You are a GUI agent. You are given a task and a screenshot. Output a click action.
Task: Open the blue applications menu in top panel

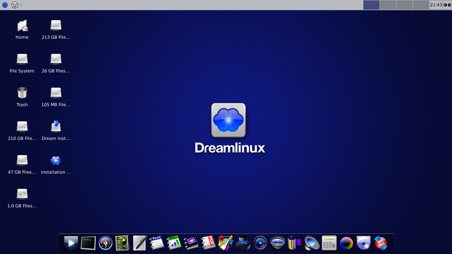tap(5, 5)
